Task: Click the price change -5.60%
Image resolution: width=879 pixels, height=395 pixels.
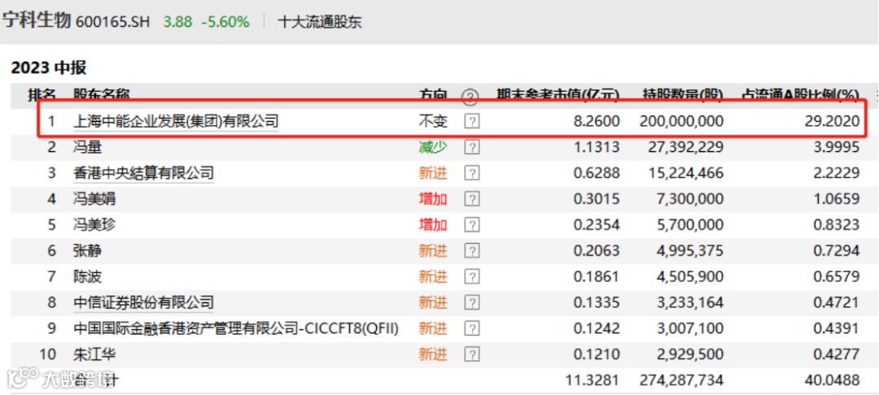Action: point(225,22)
